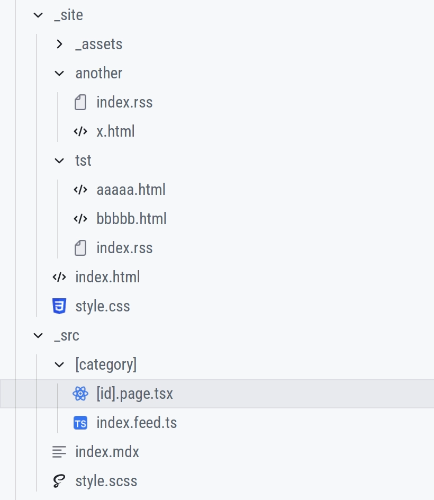Click the code icon next to x.html
The height and width of the screenshot is (500, 434).
[80, 131]
